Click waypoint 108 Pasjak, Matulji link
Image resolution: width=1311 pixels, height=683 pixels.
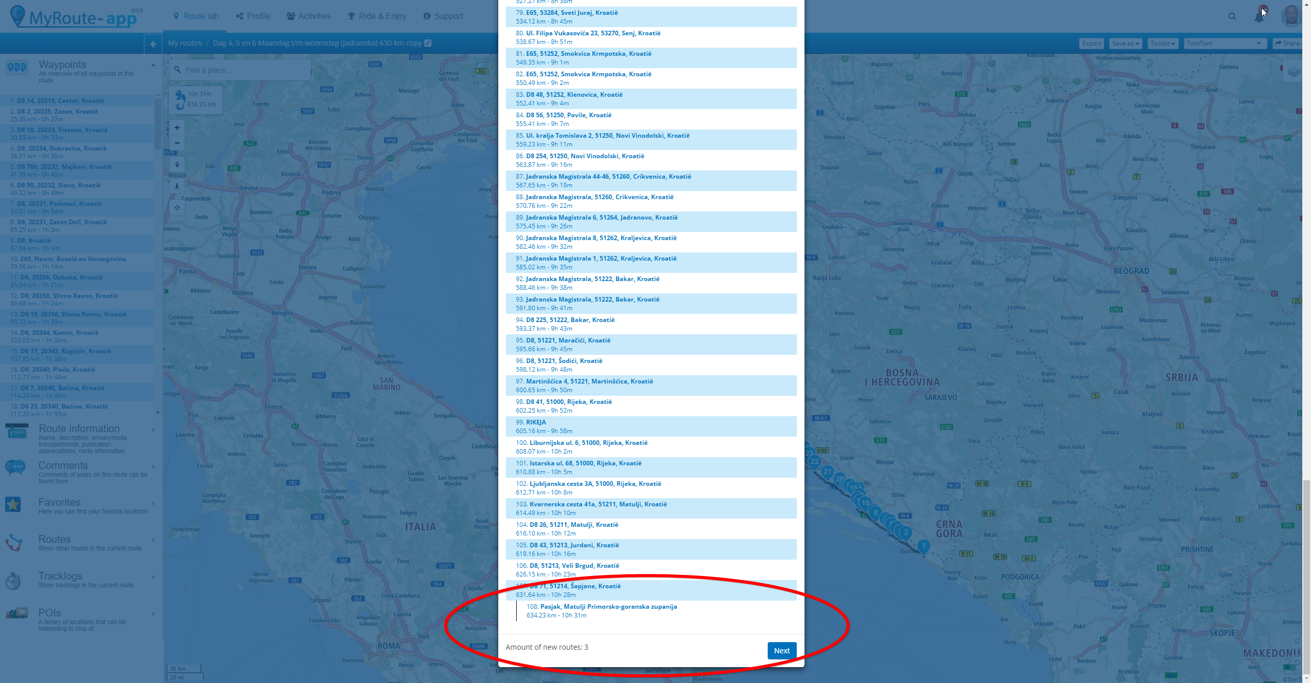pyautogui.click(x=608, y=607)
